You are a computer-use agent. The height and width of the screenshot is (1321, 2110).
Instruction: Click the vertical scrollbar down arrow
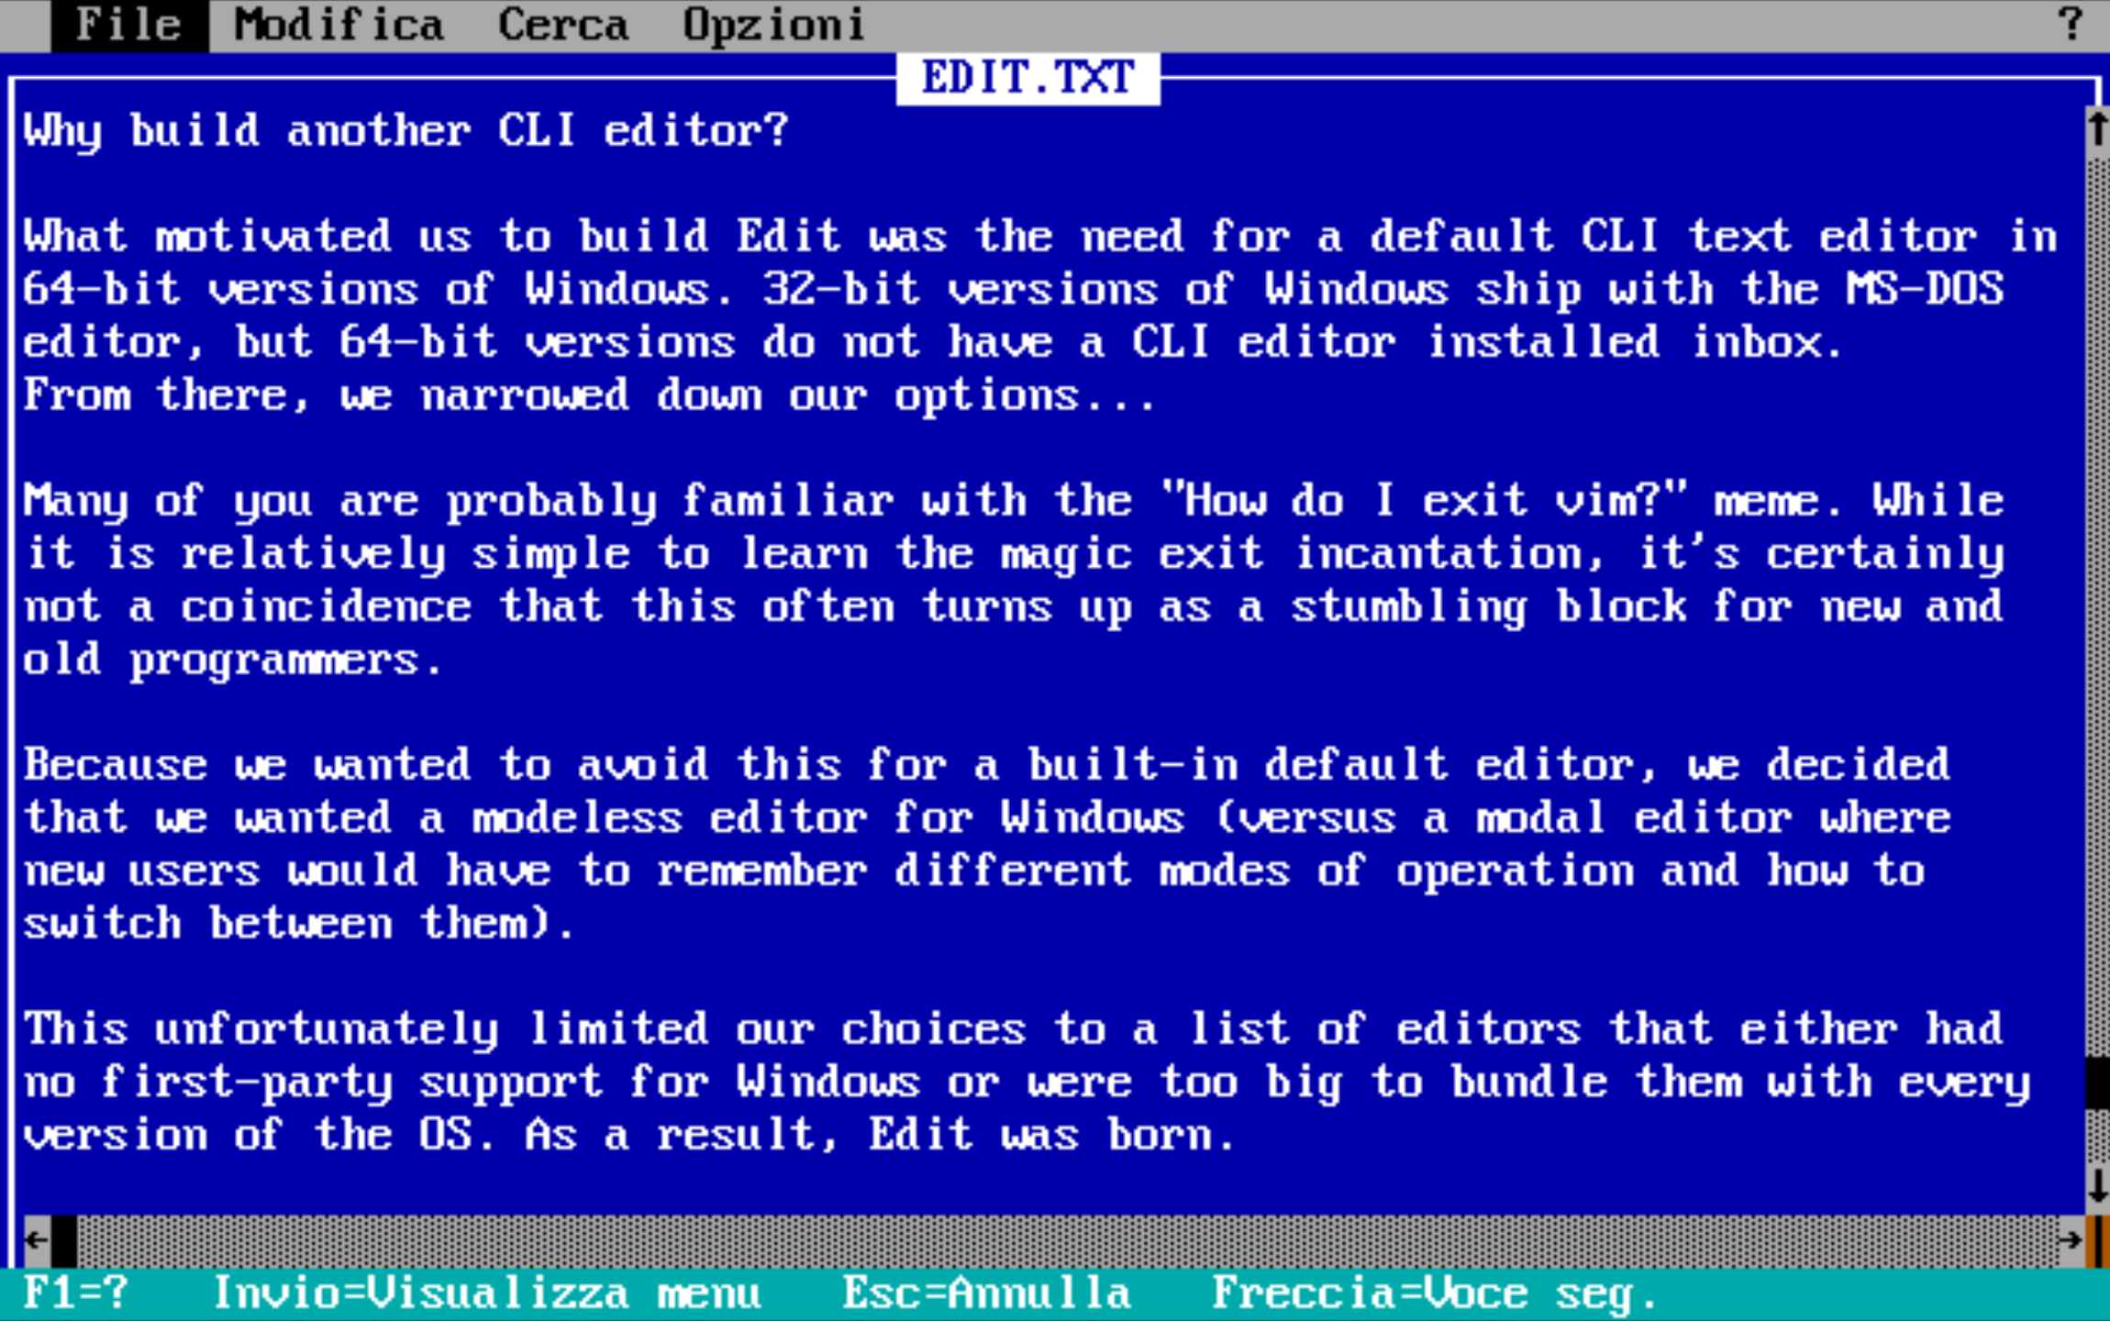click(2097, 1187)
